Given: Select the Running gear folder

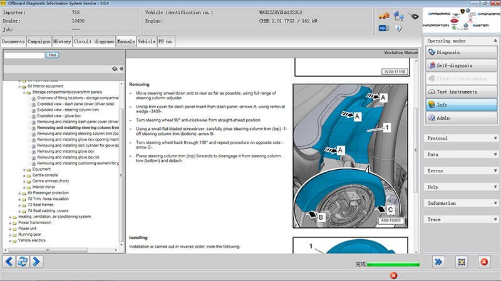Looking at the screenshot, I should [29, 235].
